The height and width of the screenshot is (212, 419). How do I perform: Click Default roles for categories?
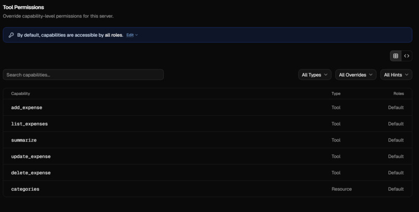(396, 189)
